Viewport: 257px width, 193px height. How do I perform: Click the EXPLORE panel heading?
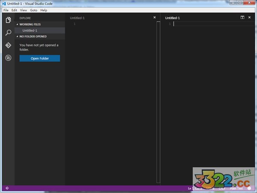pos(25,18)
